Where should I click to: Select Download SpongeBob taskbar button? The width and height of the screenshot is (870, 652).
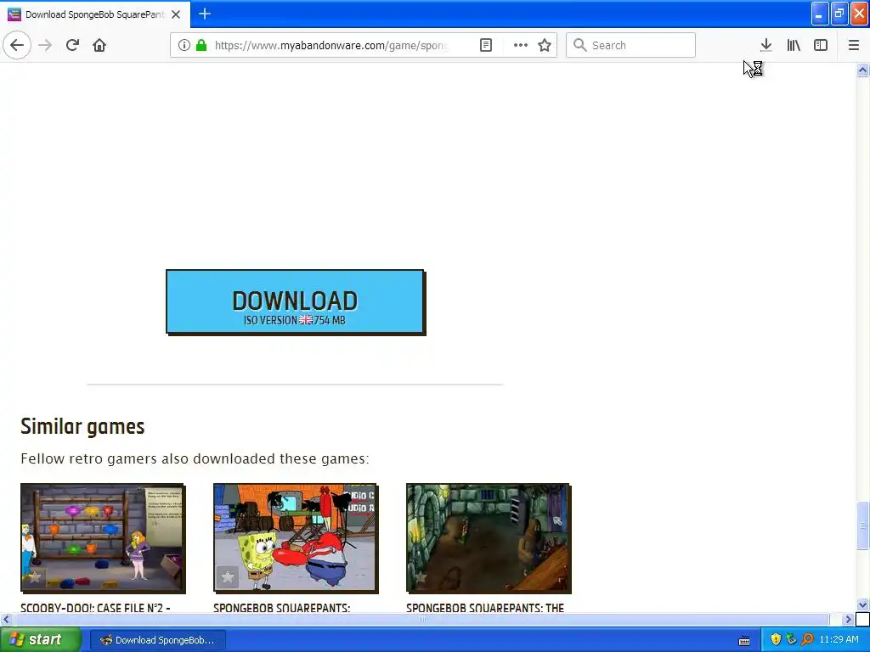(157, 640)
